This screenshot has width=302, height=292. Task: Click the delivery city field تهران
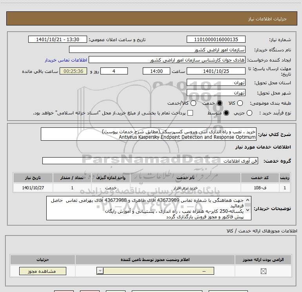(216, 93)
